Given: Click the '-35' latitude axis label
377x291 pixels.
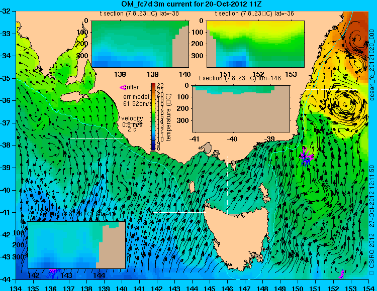Looking at the screenshot, I should [5, 78].
